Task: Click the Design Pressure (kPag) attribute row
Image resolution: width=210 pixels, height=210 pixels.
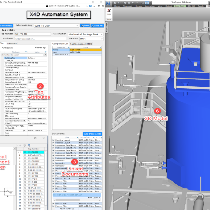Action: pos(26,80)
